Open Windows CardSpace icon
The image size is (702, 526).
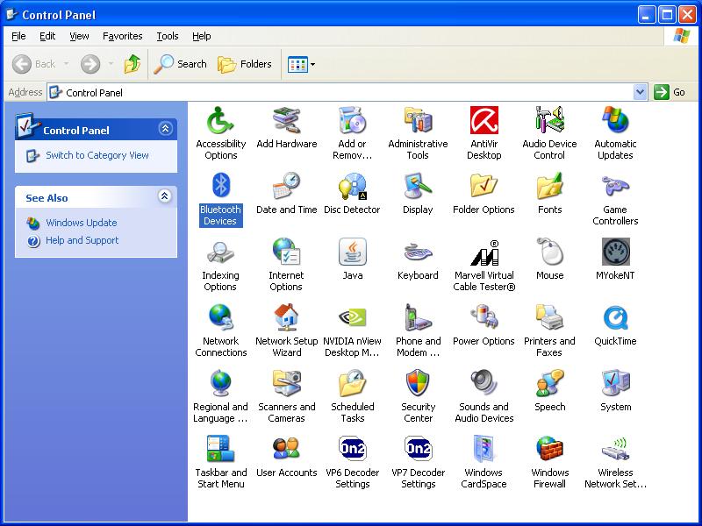[484, 449]
